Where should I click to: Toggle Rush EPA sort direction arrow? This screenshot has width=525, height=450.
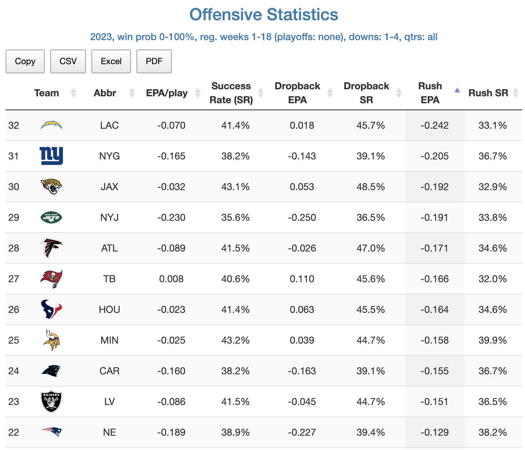coord(457,91)
